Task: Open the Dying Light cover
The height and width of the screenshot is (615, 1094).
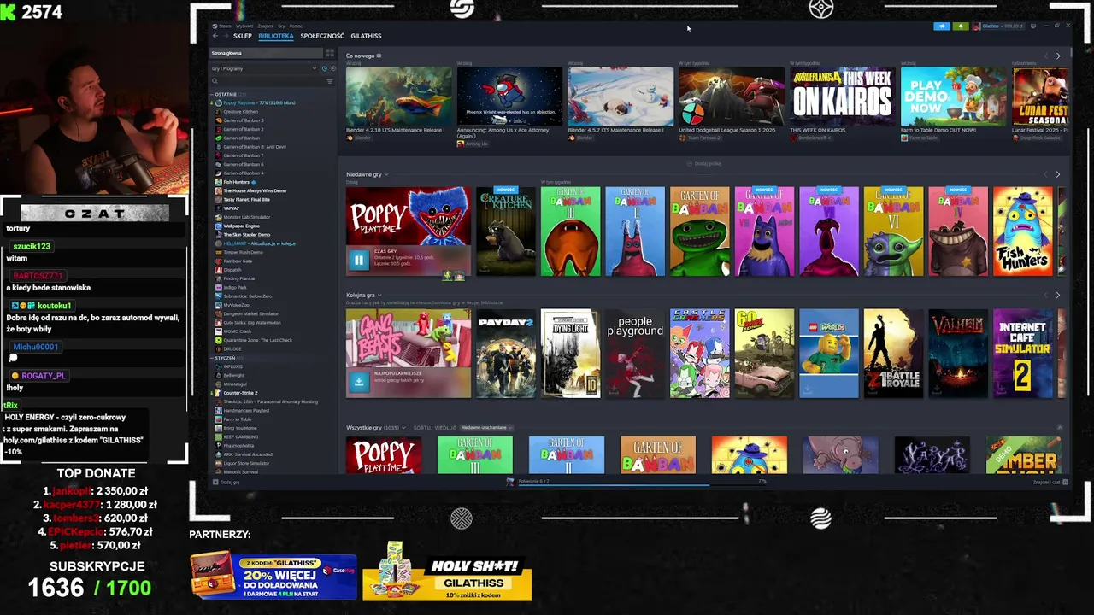Action: click(570, 354)
